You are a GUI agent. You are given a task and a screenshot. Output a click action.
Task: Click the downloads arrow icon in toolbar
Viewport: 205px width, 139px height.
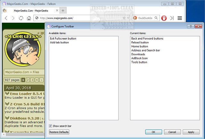click(172, 18)
